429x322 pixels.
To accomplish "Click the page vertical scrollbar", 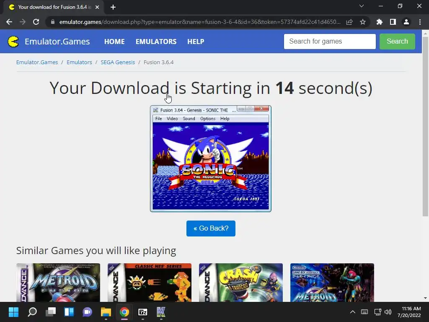I will 425,126.
